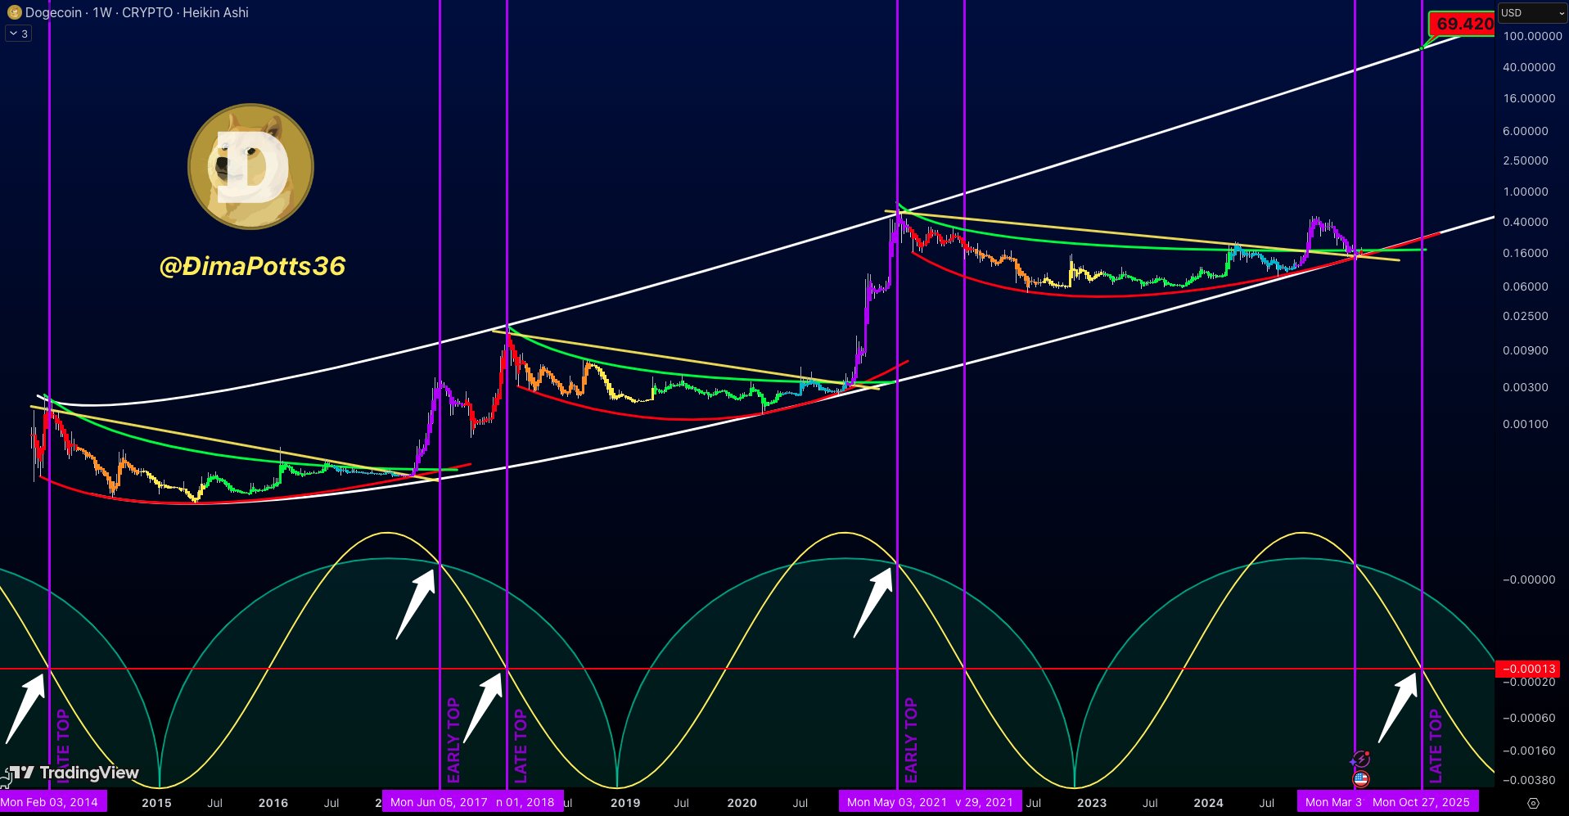The height and width of the screenshot is (816, 1569).
Task: Select the Mon Oct 27, 2025 date marker
Action: (x=1422, y=802)
